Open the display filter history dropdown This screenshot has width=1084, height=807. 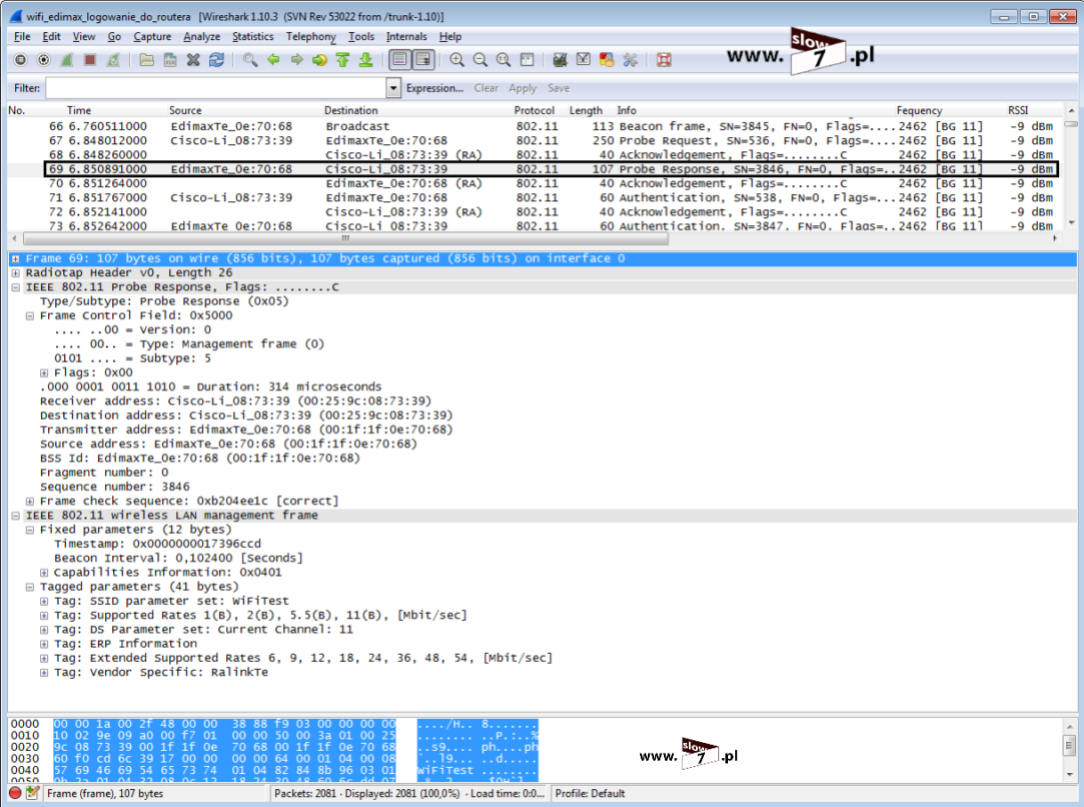click(393, 88)
